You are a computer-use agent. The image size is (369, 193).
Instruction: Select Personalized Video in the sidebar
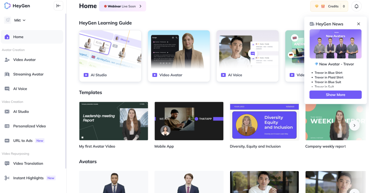(x=29, y=126)
